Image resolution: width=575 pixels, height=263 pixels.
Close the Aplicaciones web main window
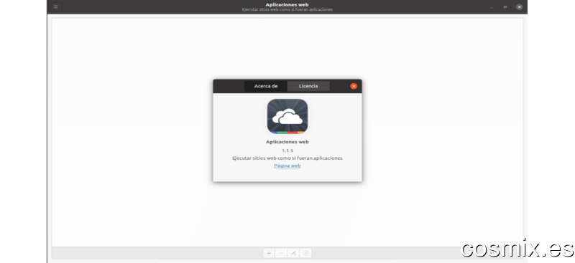[x=519, y=7]
